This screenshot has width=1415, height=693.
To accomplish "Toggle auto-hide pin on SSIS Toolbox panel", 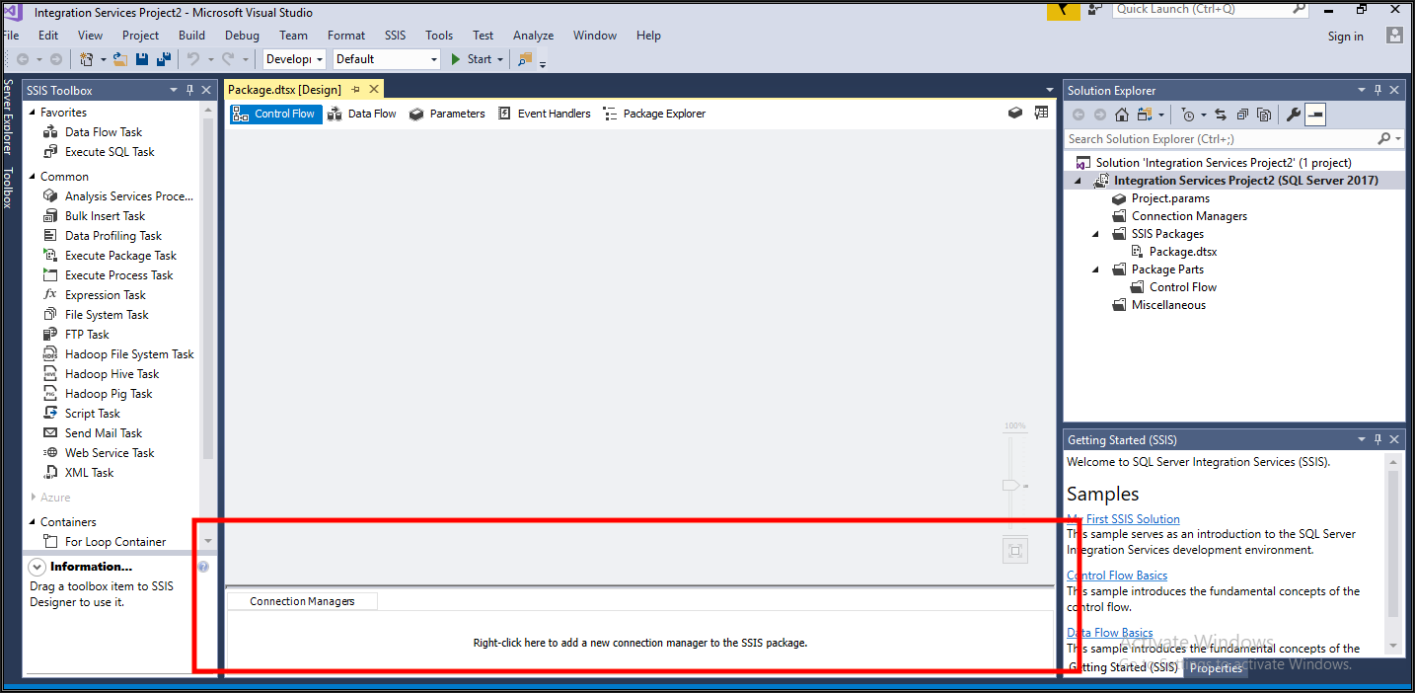I will click(189, 90).
